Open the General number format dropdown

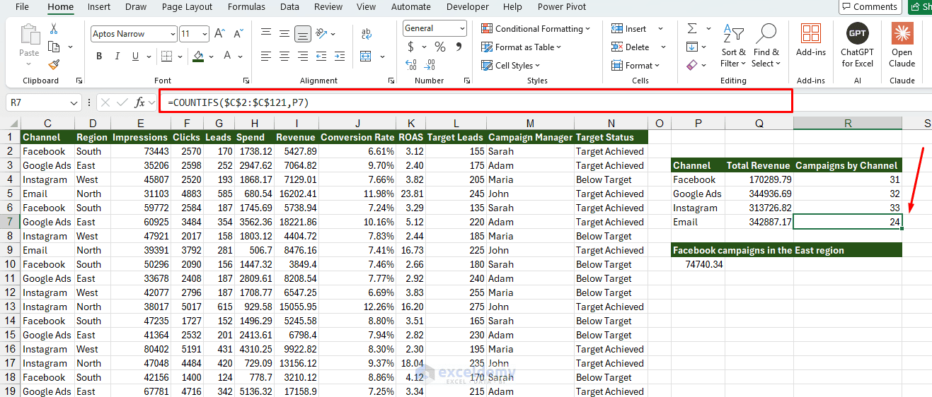tap(462, 28)
